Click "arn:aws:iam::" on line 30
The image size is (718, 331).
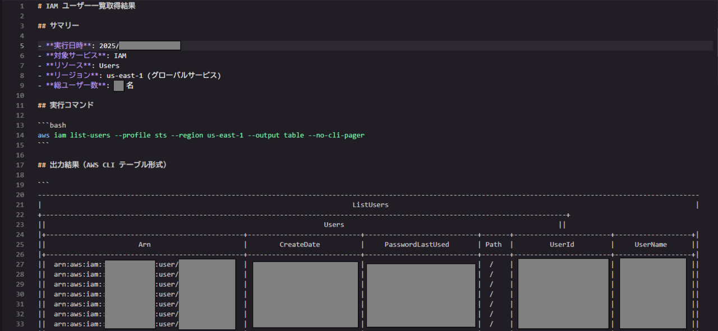tap(80, 294)
